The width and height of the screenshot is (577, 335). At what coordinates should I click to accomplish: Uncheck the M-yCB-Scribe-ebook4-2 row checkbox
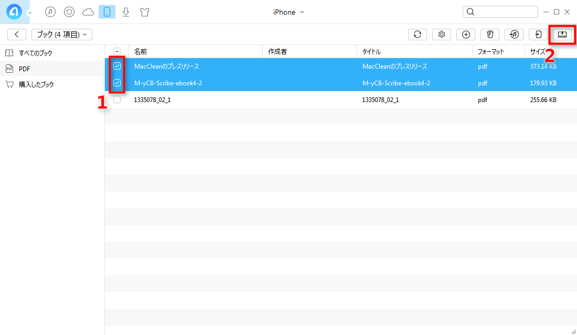pyautogui.click(x=117, y=83)
